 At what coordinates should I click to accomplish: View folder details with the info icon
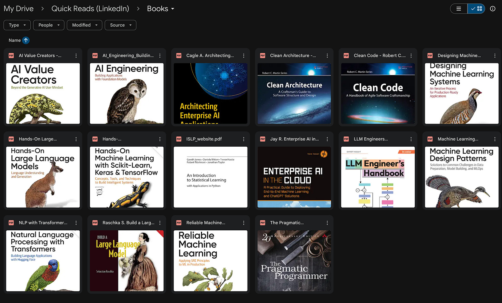pyautogui.click(x=493, y=9)
